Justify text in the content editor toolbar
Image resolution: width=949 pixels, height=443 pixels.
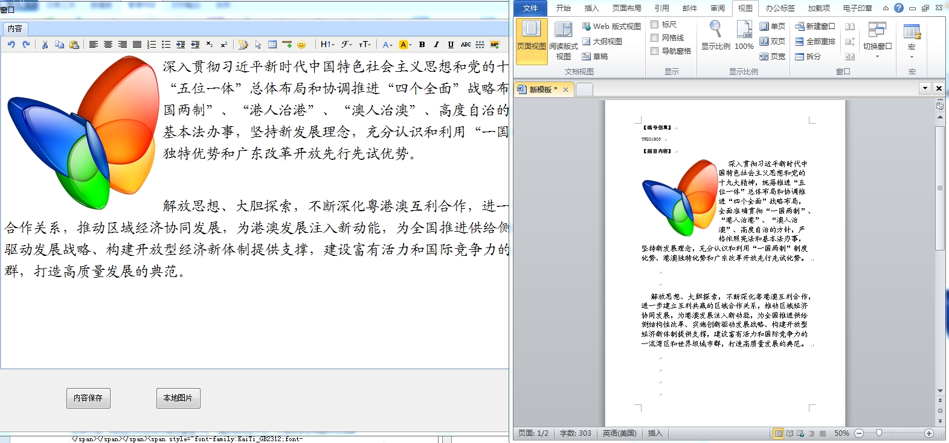137,45
